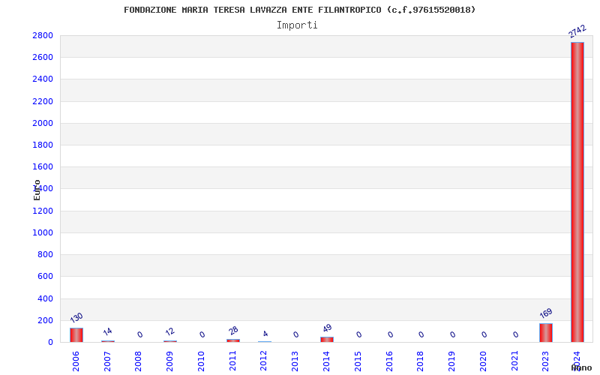This screenshot has height=375, width=600.
Task: Click the 0 value label above 2015
Action: coord(358,334)
